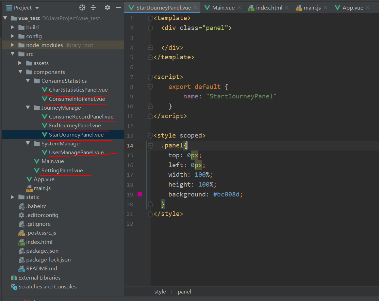Collapse the SystemManage folder
379x301 pixels.
click(x=28, y=143)
